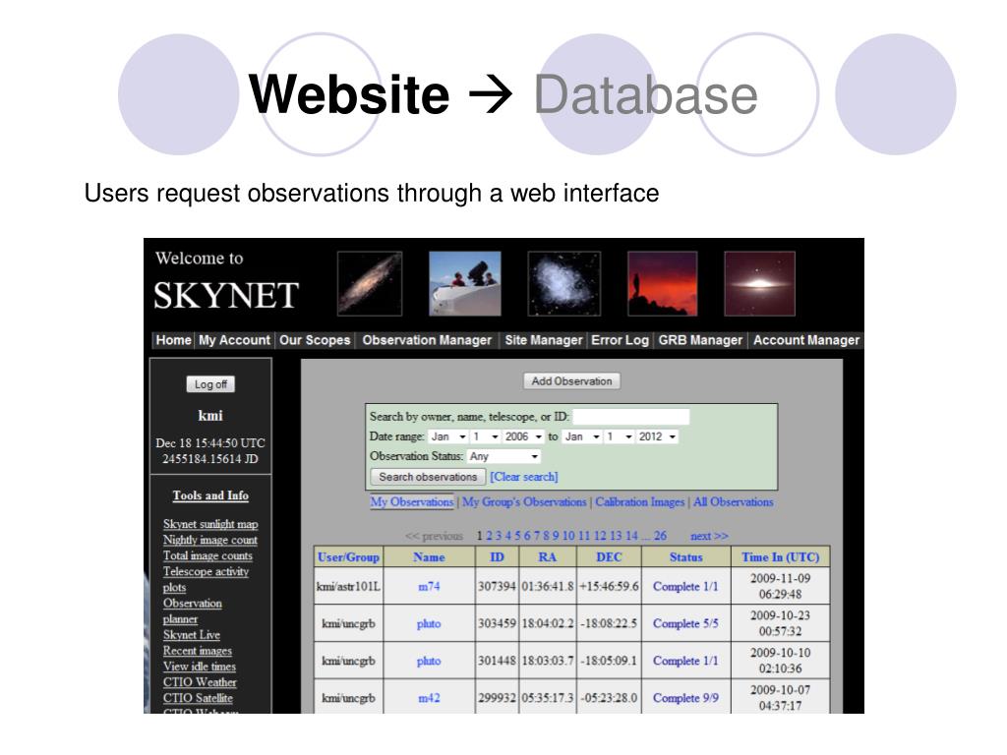
Task: Go to page 10 of results
Action: pyautogui.click(x=568, y=536)
